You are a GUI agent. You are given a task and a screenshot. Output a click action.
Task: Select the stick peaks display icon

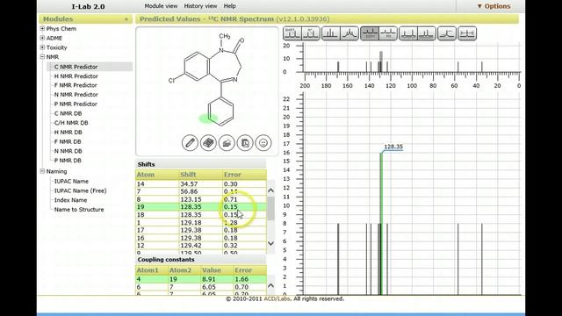pos(330,33)
